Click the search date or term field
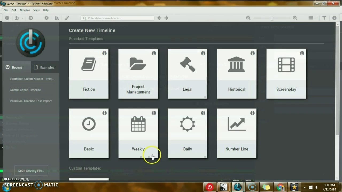This screenshot has width=342, height=192. click(x=118, y=18)
